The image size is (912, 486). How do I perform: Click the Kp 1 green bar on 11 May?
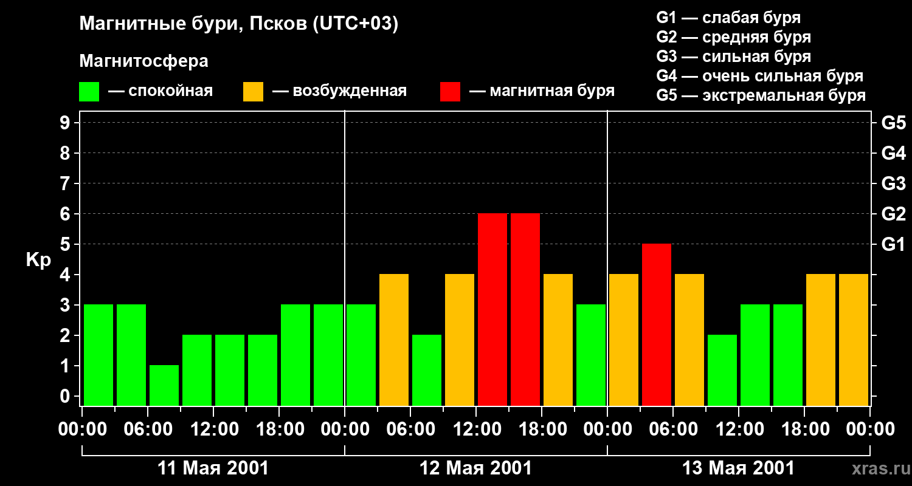coord(164,385)
